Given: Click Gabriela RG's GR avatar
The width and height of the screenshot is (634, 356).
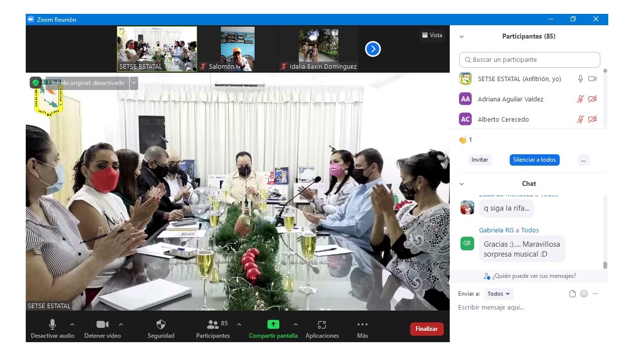Looking at the screenshot, I should [467, 243].
